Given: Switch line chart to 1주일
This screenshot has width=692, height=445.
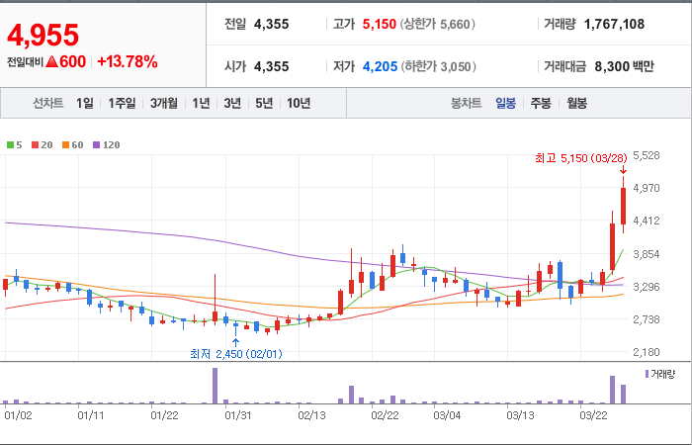Looking at the screenshot, I should click(122, 103).
